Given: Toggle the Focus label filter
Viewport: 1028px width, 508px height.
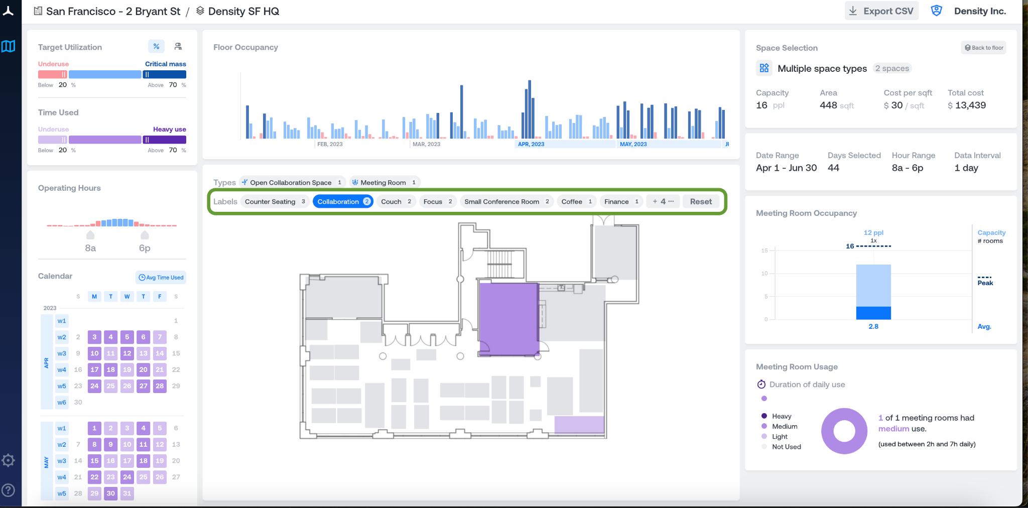Looking at the screenshot, I should click(438, 201).
